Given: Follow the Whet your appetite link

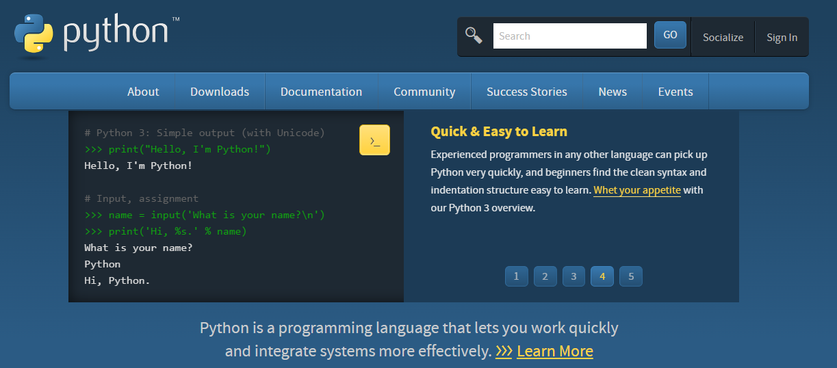Looking at the screenshot, I should (x=637, y=190).
